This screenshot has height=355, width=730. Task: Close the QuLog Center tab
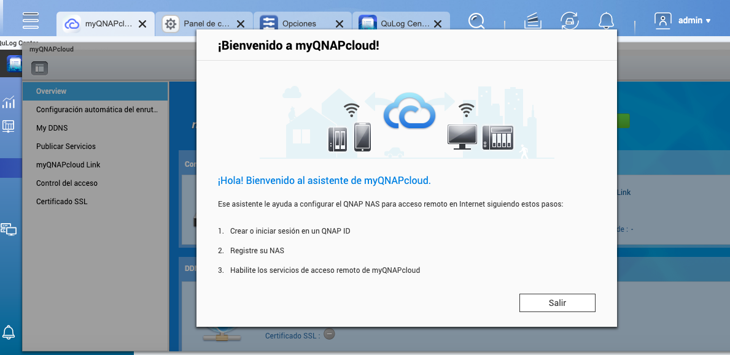438,24
